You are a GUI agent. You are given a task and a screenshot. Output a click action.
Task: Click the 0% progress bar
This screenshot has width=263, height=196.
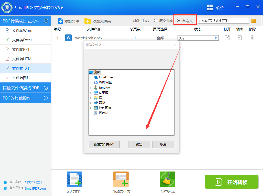point(198,38)
